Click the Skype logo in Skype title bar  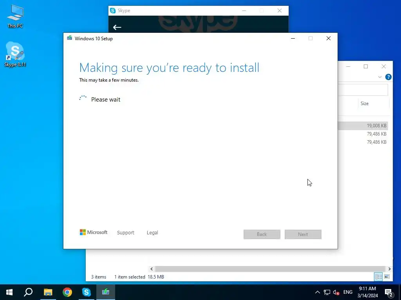coord(113,11)
